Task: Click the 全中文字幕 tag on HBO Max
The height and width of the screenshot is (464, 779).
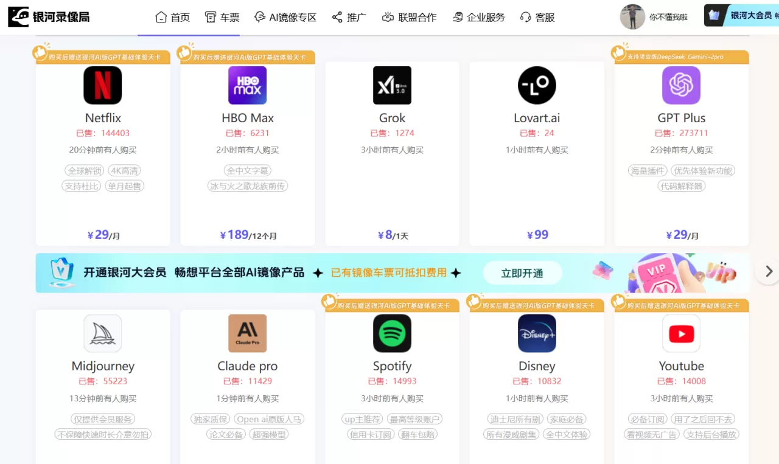Action: click(248, 171)
